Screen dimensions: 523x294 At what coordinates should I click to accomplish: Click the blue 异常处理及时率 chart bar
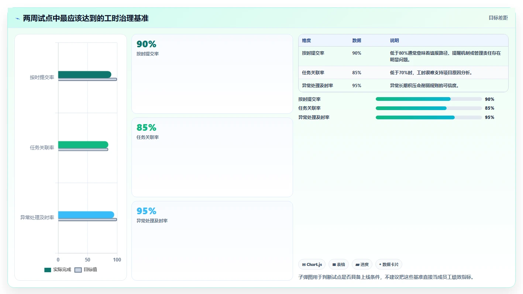pos(86,215)
